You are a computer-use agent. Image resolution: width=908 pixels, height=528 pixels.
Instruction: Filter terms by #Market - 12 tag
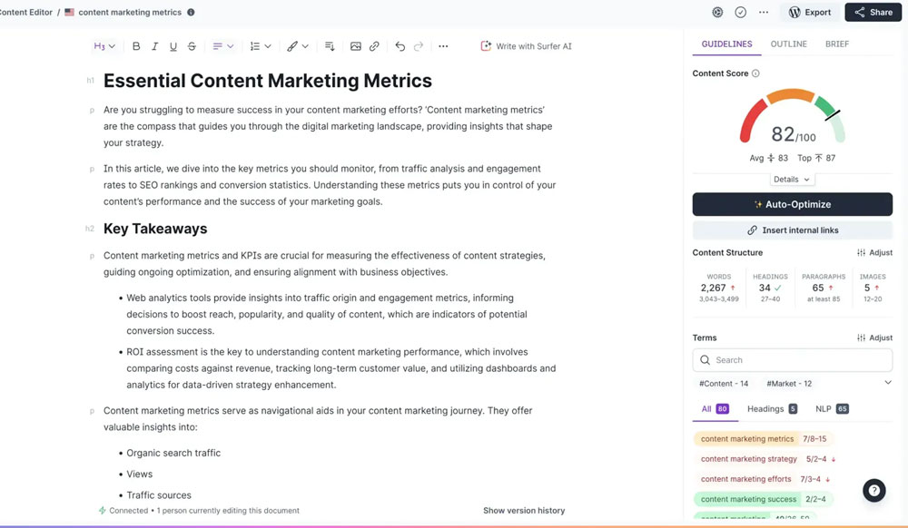(789, 384)
